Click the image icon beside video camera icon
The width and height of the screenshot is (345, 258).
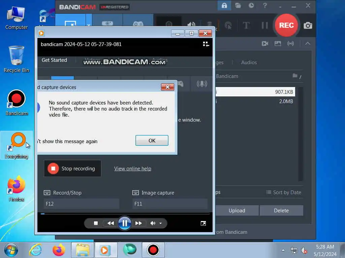[278, 43]
